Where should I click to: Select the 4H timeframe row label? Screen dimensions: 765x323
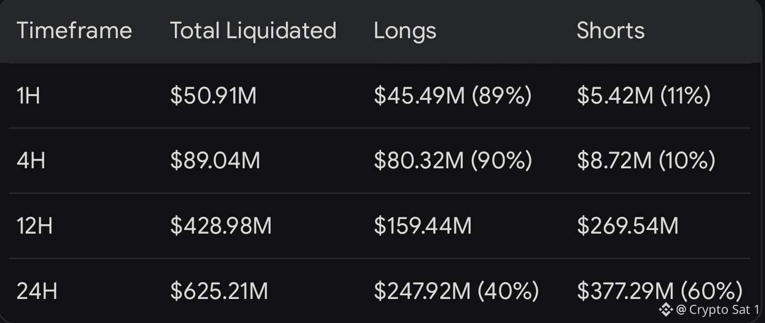31,161
